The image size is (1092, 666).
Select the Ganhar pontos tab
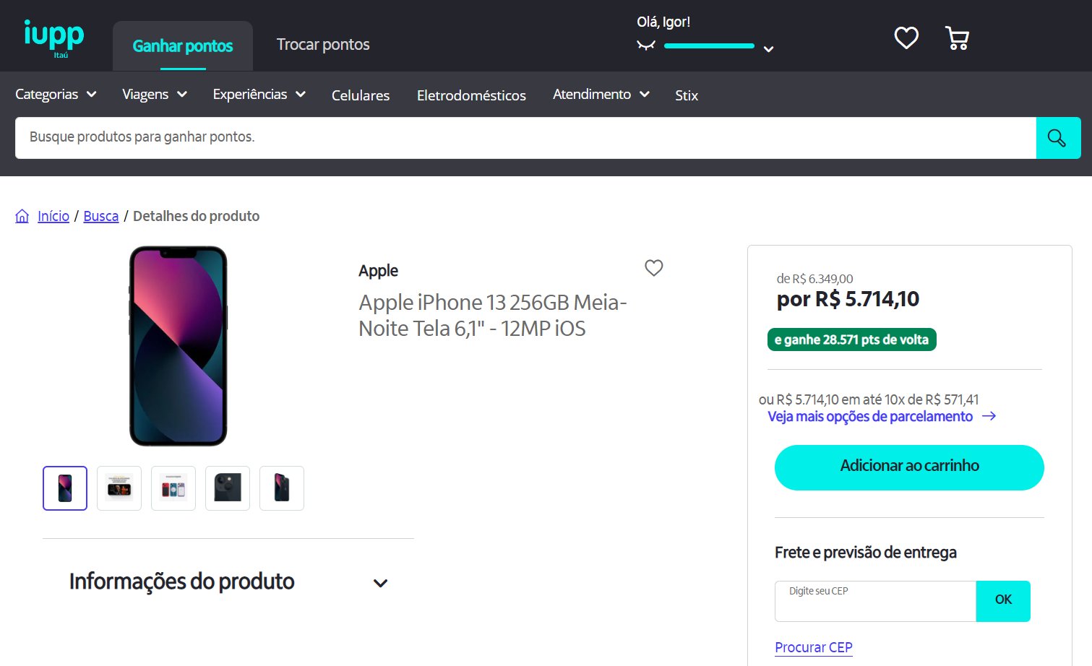pos(183,46)
